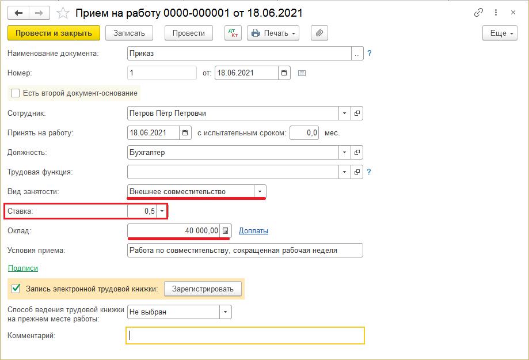Enable 'Есть второй документ-основание' checkbox
Screen dimensions: 529x360
[x=16, y=93]
